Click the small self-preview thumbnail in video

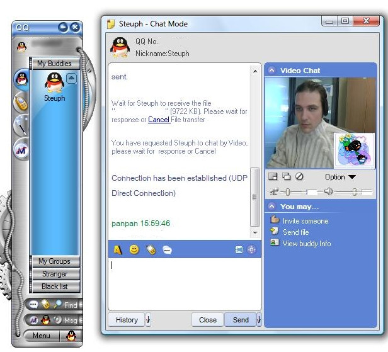[x=354, y=150]
